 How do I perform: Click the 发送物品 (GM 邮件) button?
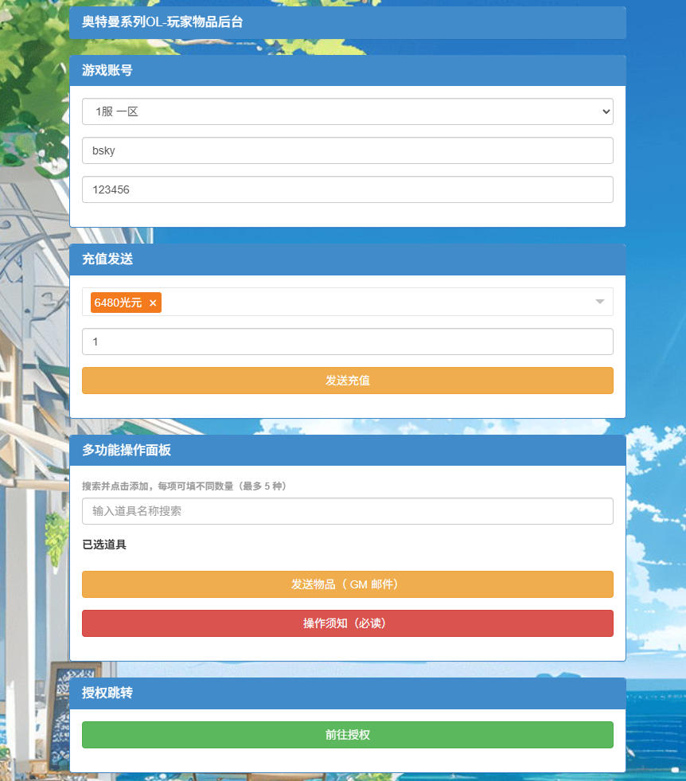(348, 584)
